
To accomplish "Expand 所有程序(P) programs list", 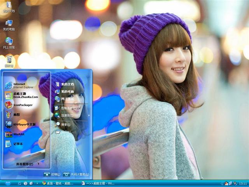I will pos(28,164).
